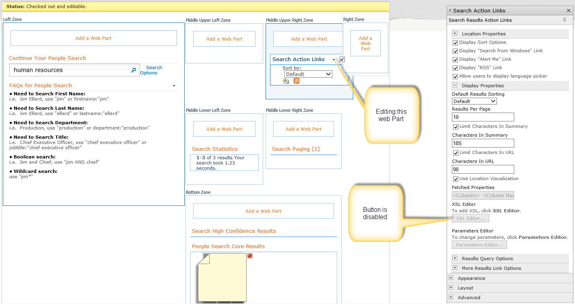Expand the Advanced section
The image size is (575, 304).
tap(451, 297)
